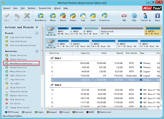Select the K: (NTFS) 117.7 GB map block
Viewport: 164px width, 119px height.
tap(128, 44)
